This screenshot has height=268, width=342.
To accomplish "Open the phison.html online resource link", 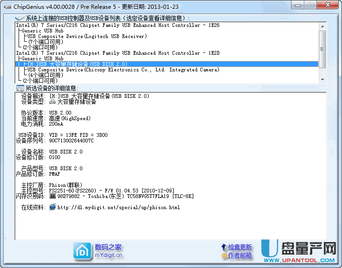I will click(x=118, y=207).
